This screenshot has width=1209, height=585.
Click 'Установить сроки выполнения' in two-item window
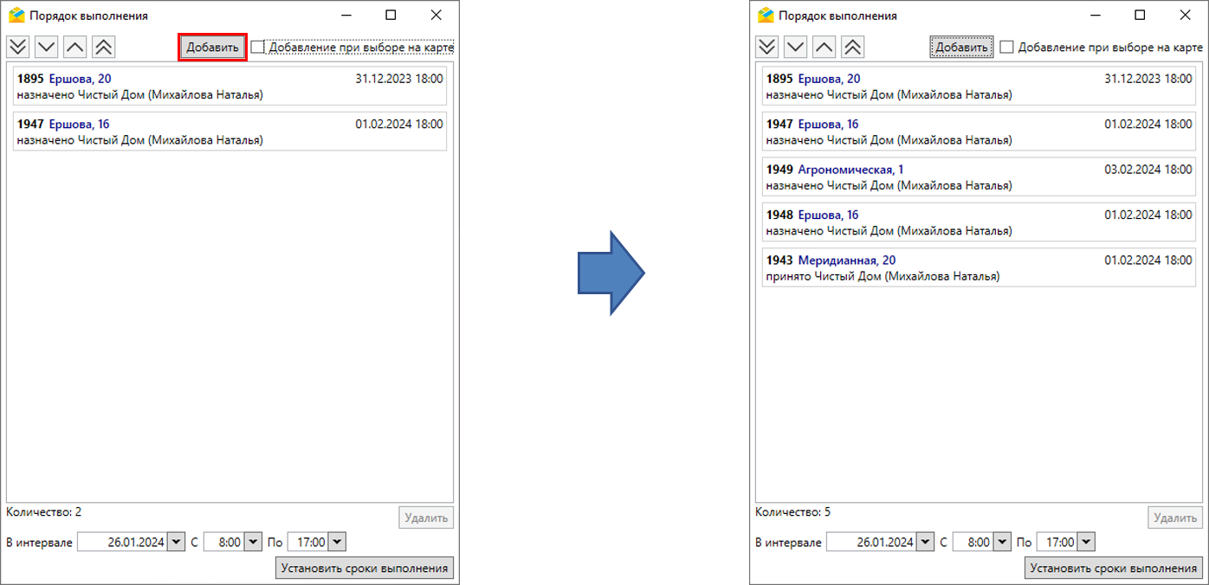point(364,568)
